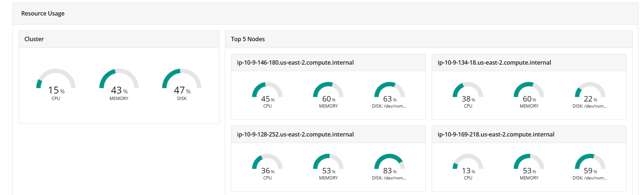
Task: Click the Cluster section title
Action: pyautogui.click(x=34, y=39)
